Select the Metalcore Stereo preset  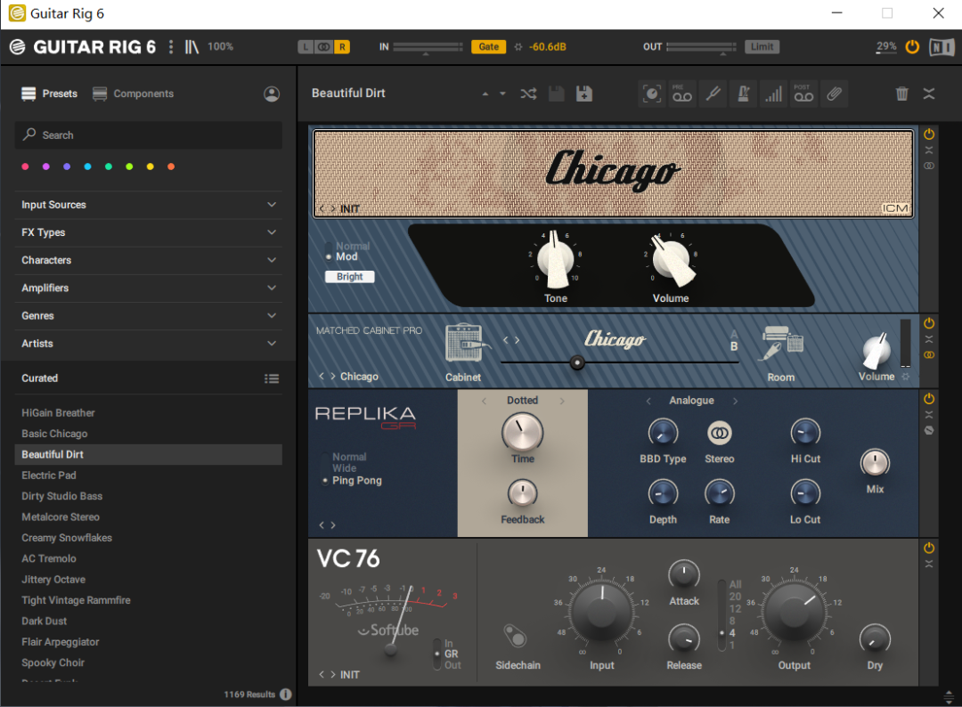[149, 517]
